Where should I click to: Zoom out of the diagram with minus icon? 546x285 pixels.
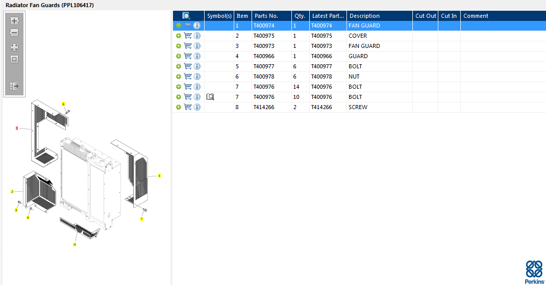point(14,33)
